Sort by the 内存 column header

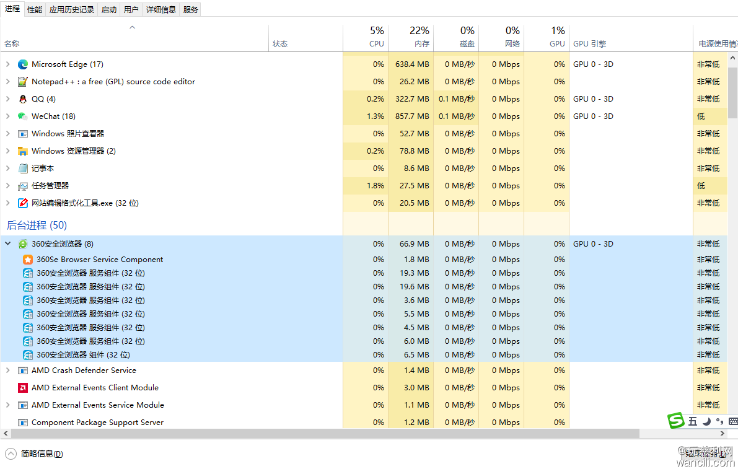[411, 38]
